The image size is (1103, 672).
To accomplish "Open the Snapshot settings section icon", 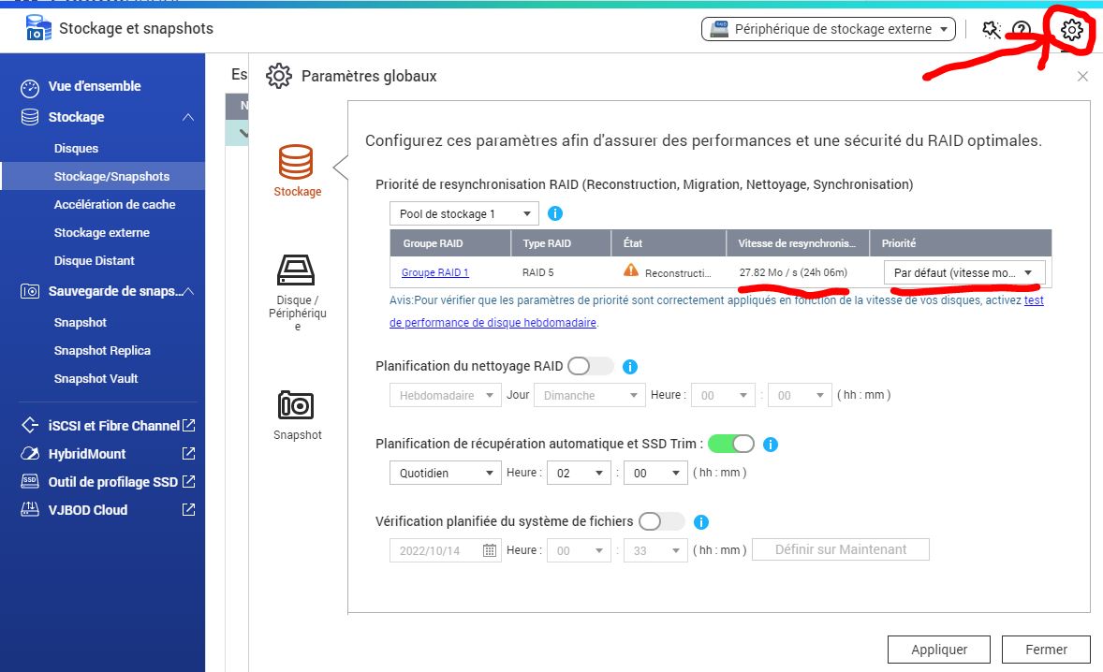I will [296, 405].
